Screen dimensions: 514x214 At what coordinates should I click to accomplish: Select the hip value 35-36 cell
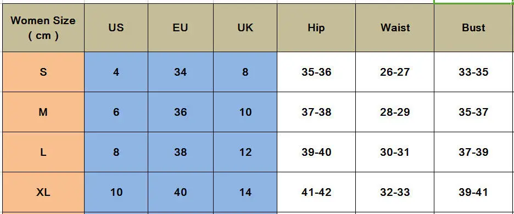point(316,72)
